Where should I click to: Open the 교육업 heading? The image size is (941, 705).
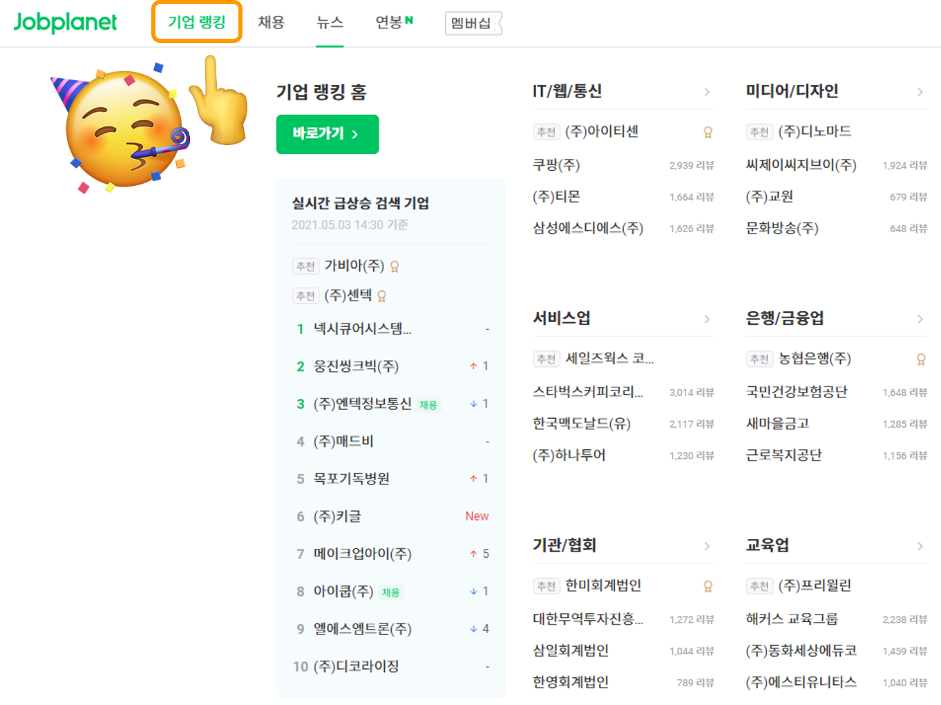tap(768, 545)
